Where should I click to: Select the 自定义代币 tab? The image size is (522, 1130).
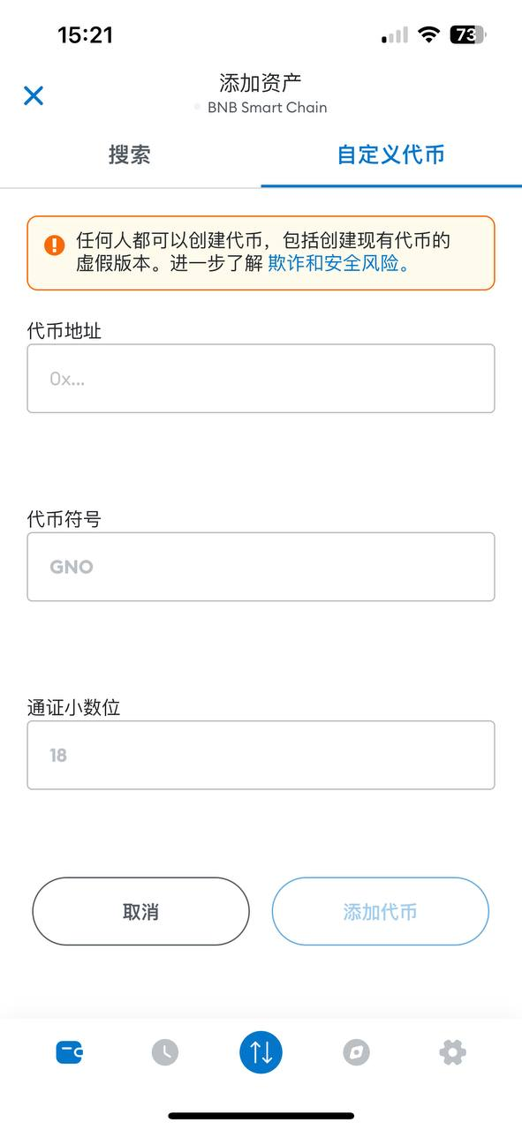390,154
